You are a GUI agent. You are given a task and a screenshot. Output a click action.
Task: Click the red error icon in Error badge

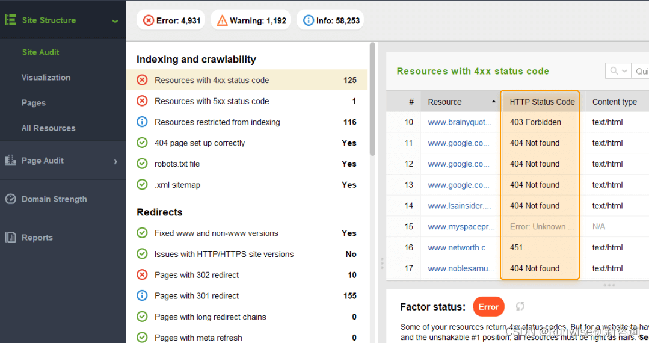point(149,20)
